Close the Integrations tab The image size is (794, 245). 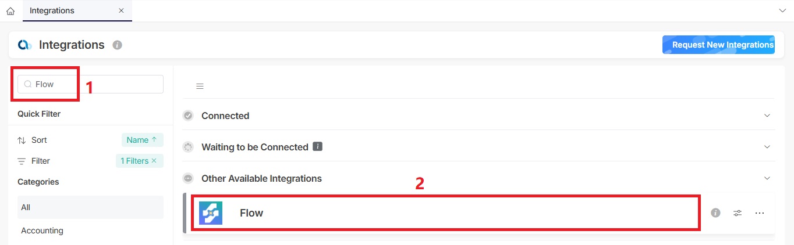coord(120,10)
